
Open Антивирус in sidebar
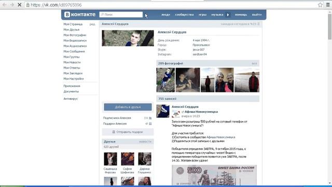(71, 99)
